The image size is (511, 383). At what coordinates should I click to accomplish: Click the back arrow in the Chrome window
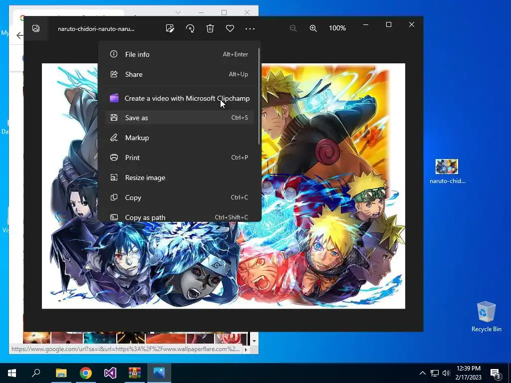[x=20, y=35]
